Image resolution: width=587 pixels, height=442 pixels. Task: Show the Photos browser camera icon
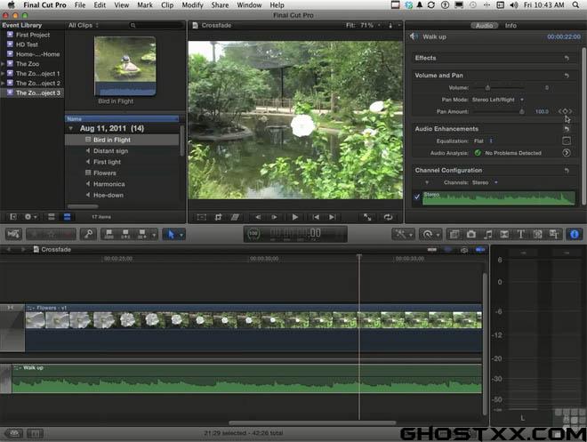click(x=471, y=234)
